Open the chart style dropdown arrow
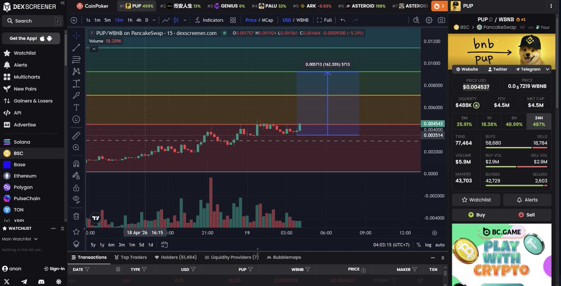Image resolution: width=561 pixels, height=286 pixels. click(x=185, y=20)
